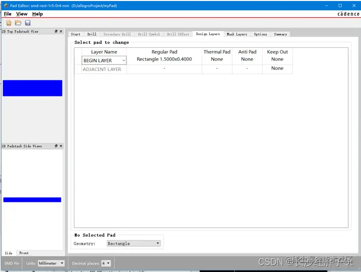Close the 2D Padstack Side Views panel
Screen dimensions: 361x272
61,146
